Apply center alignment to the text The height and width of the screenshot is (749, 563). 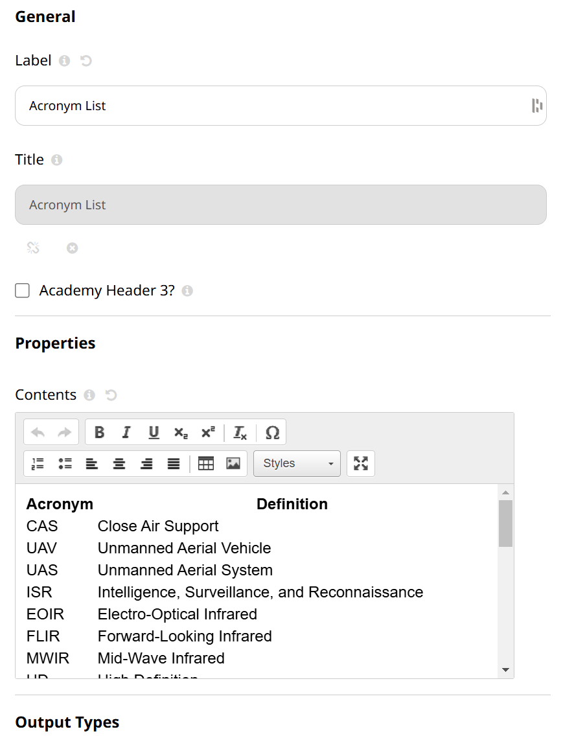[x=119, y=463]
